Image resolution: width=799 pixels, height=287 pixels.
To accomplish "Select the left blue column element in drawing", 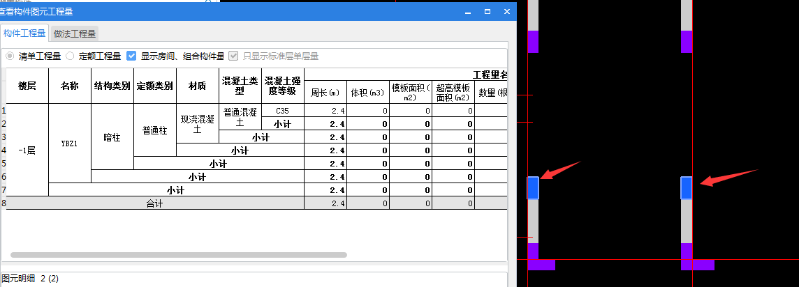I will [x=532, y=187].
